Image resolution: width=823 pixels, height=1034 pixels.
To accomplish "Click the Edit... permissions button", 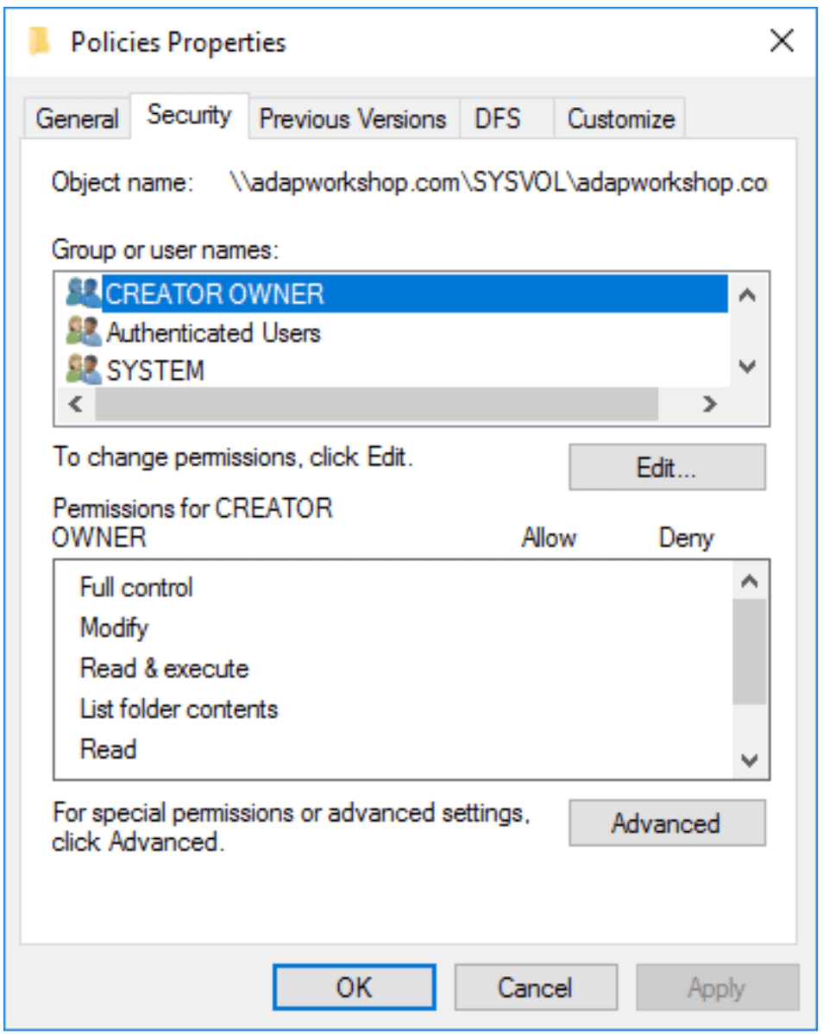I will click(666, 468).
